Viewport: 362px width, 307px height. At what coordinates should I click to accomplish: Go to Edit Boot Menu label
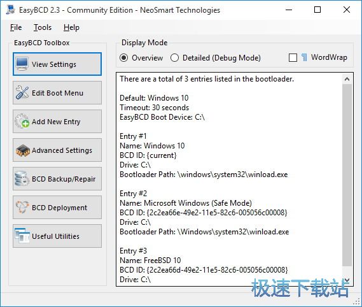click(x=57, y=93)
